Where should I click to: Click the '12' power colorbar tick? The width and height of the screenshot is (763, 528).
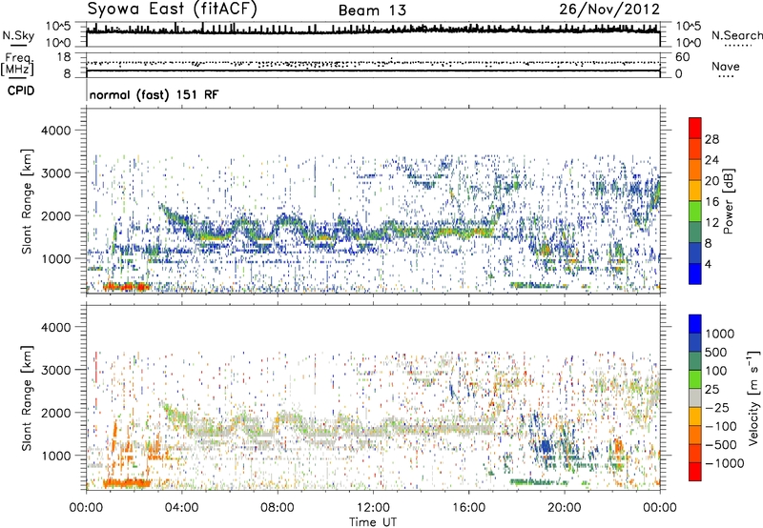[711, 223]
